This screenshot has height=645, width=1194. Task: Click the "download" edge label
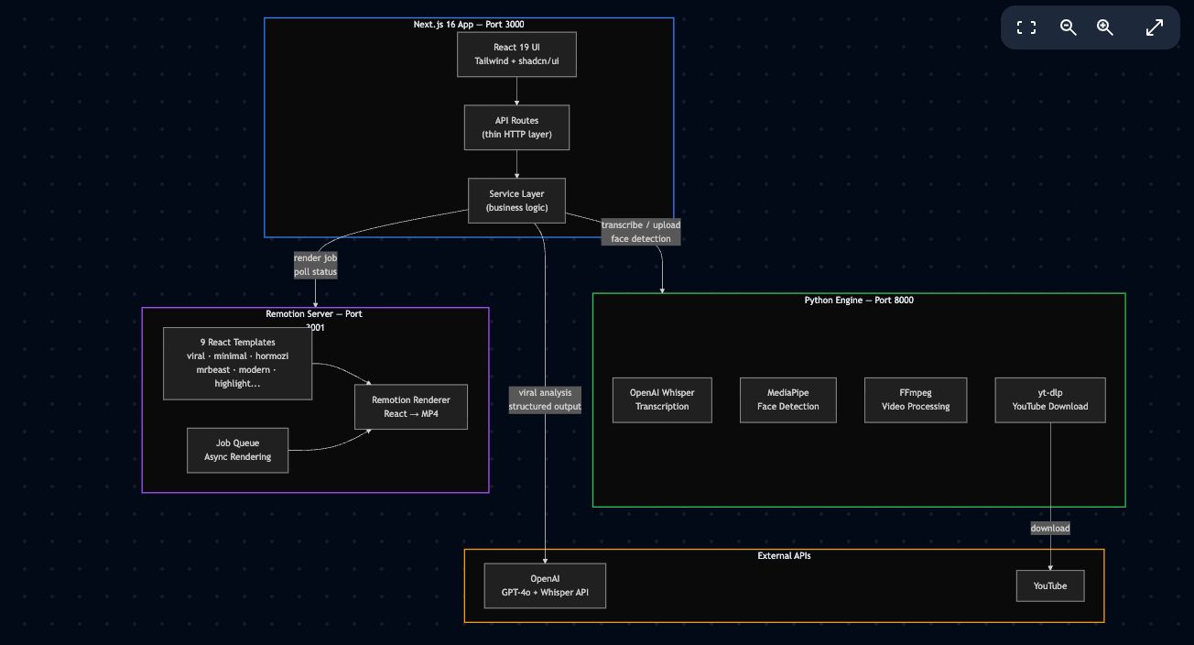1050,528
